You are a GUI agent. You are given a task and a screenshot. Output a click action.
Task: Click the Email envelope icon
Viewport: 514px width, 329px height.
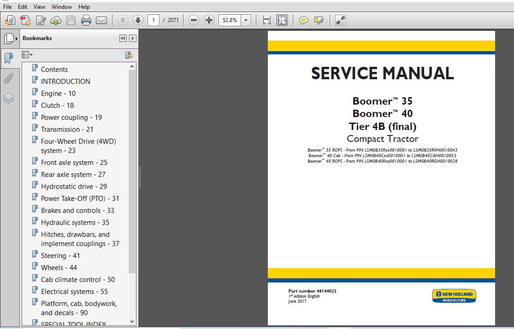(x=101, y=20)
